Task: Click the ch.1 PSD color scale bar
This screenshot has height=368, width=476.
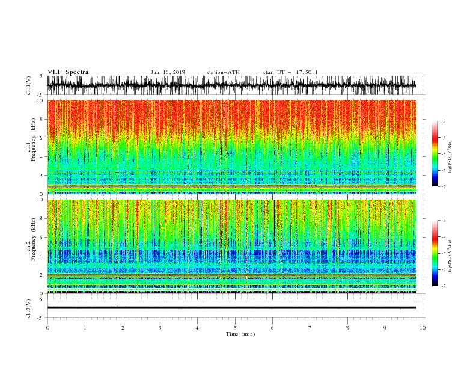Action: point(435,154)
